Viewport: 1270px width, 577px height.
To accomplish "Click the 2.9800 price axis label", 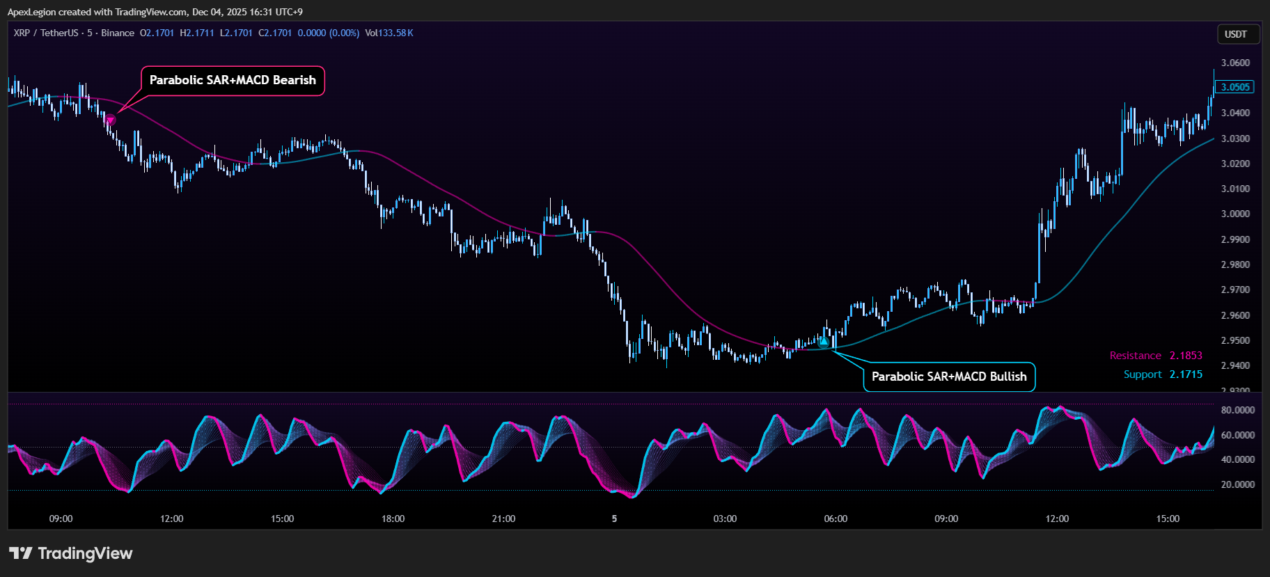I will click(x=1236, y=264).
